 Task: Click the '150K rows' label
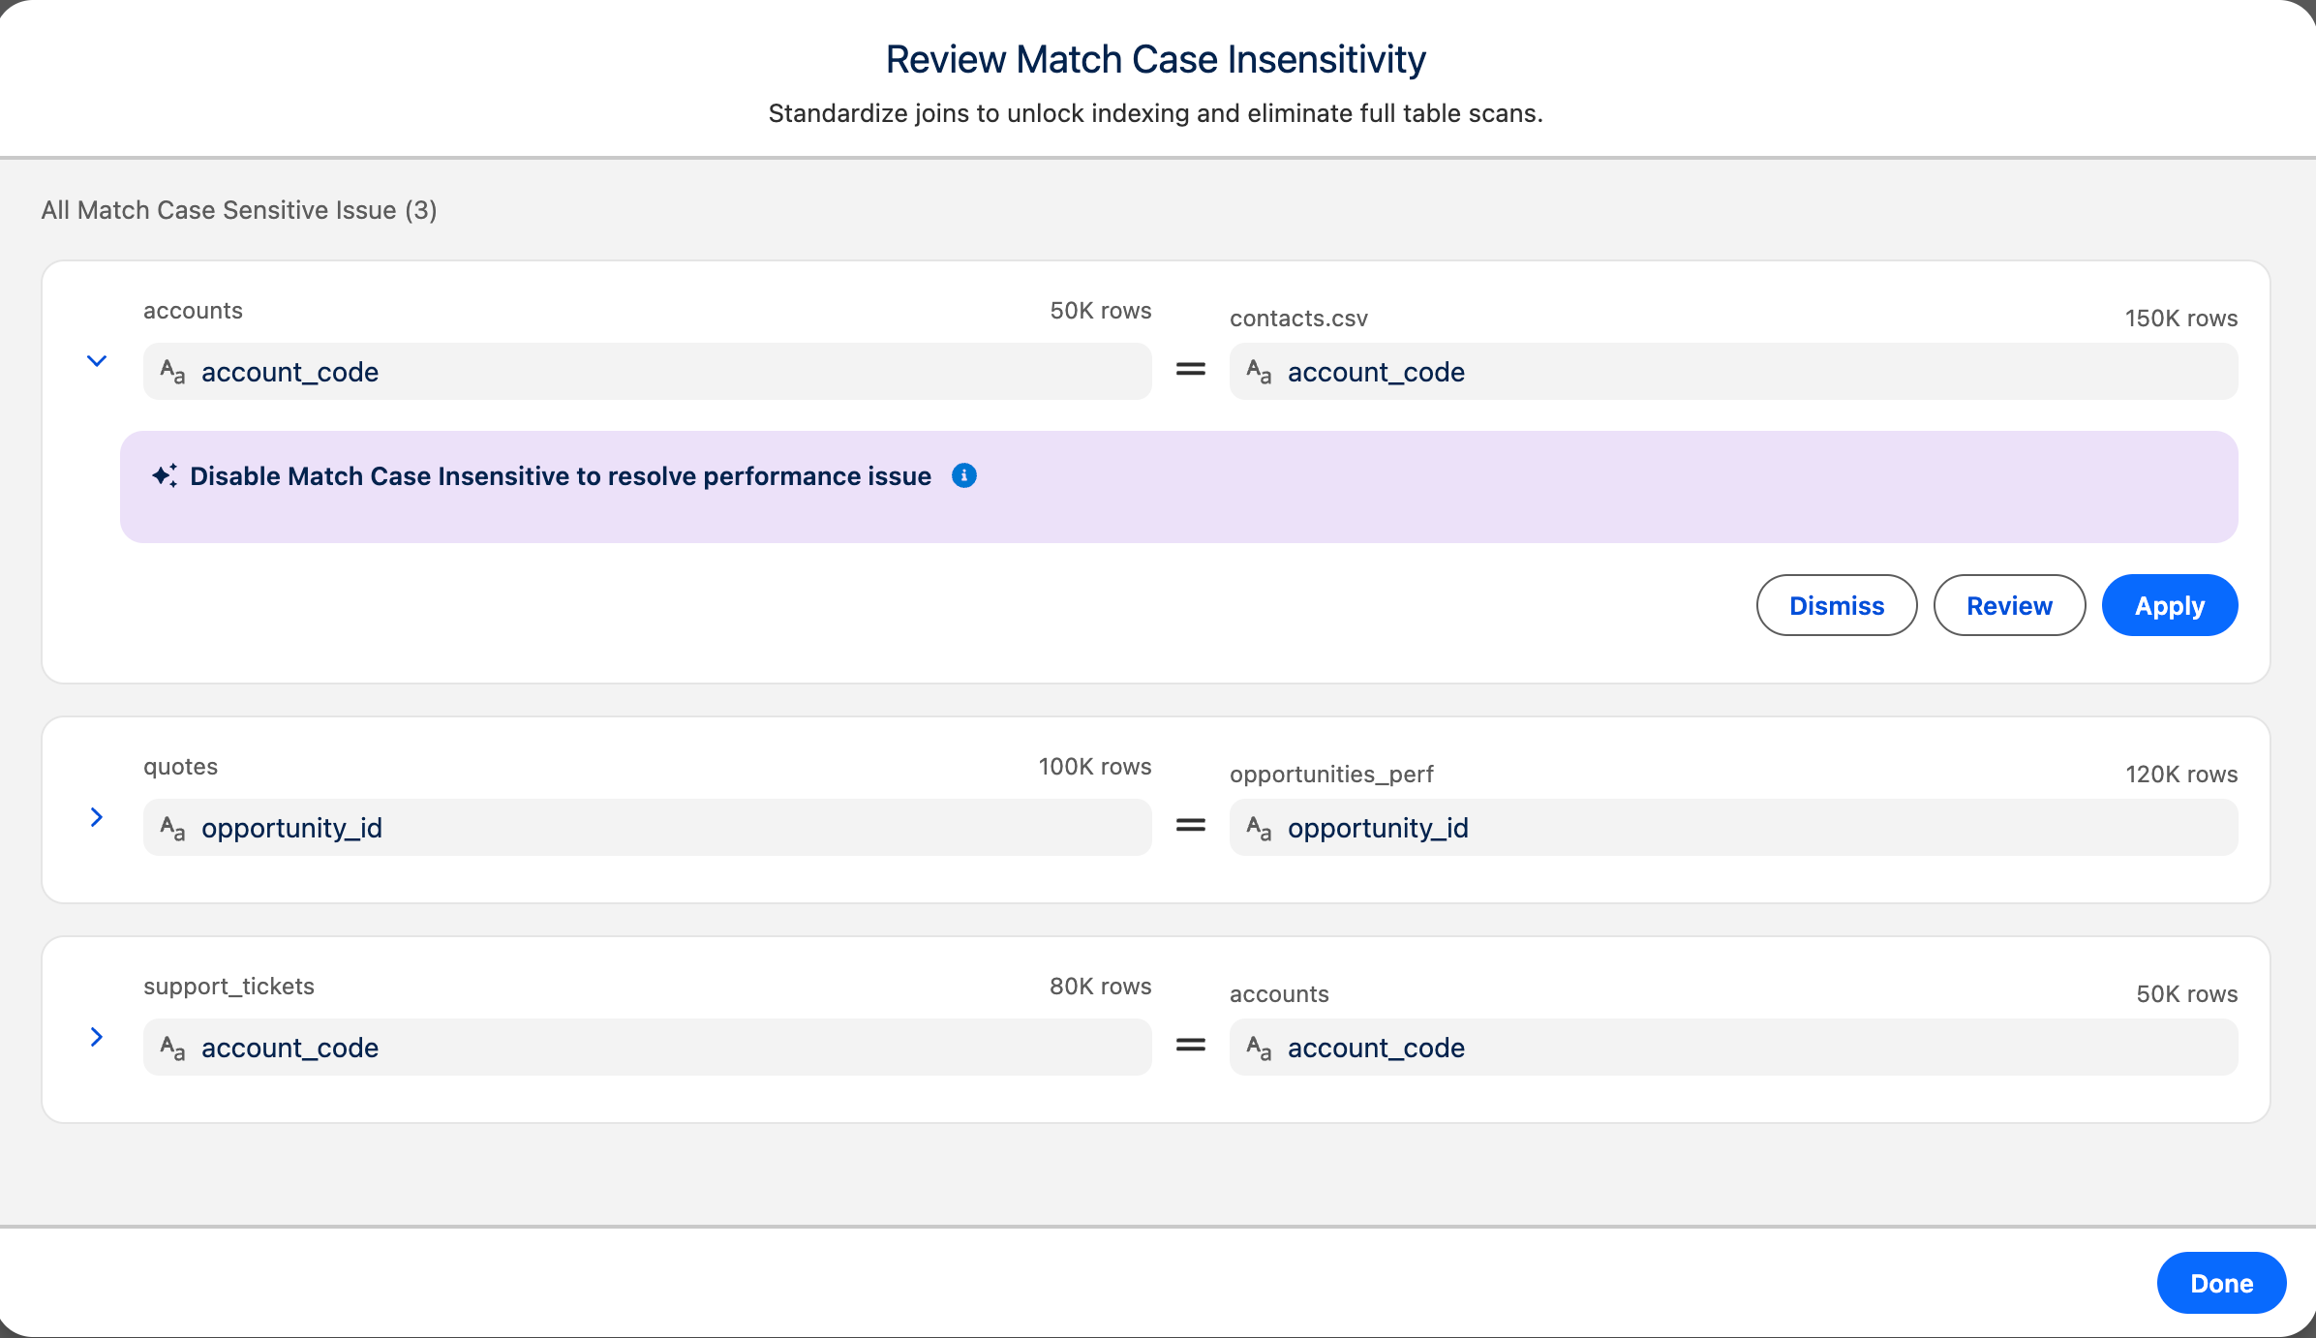tap(2181, 319)
